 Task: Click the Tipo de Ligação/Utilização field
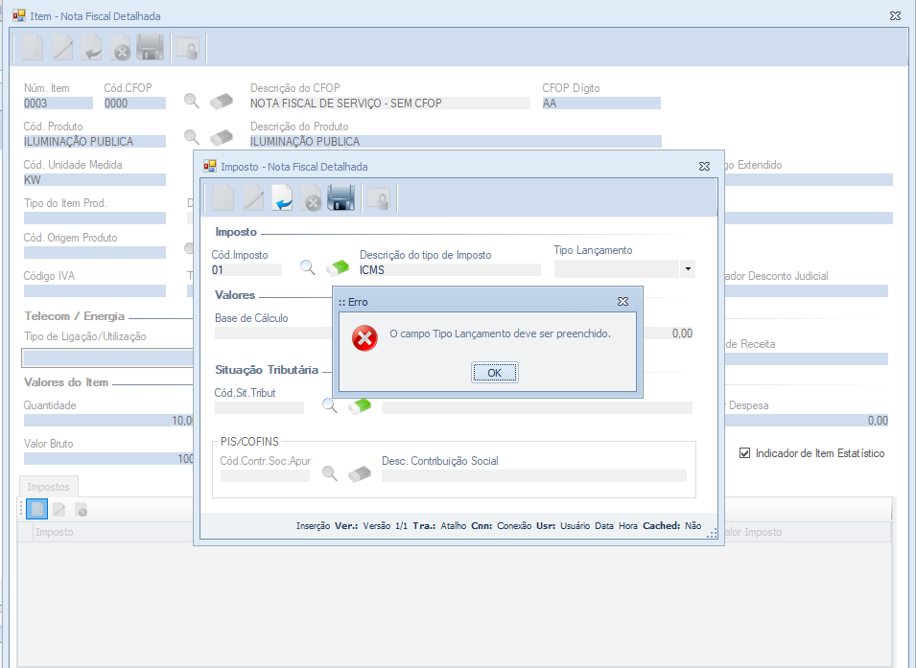point(107,358)
